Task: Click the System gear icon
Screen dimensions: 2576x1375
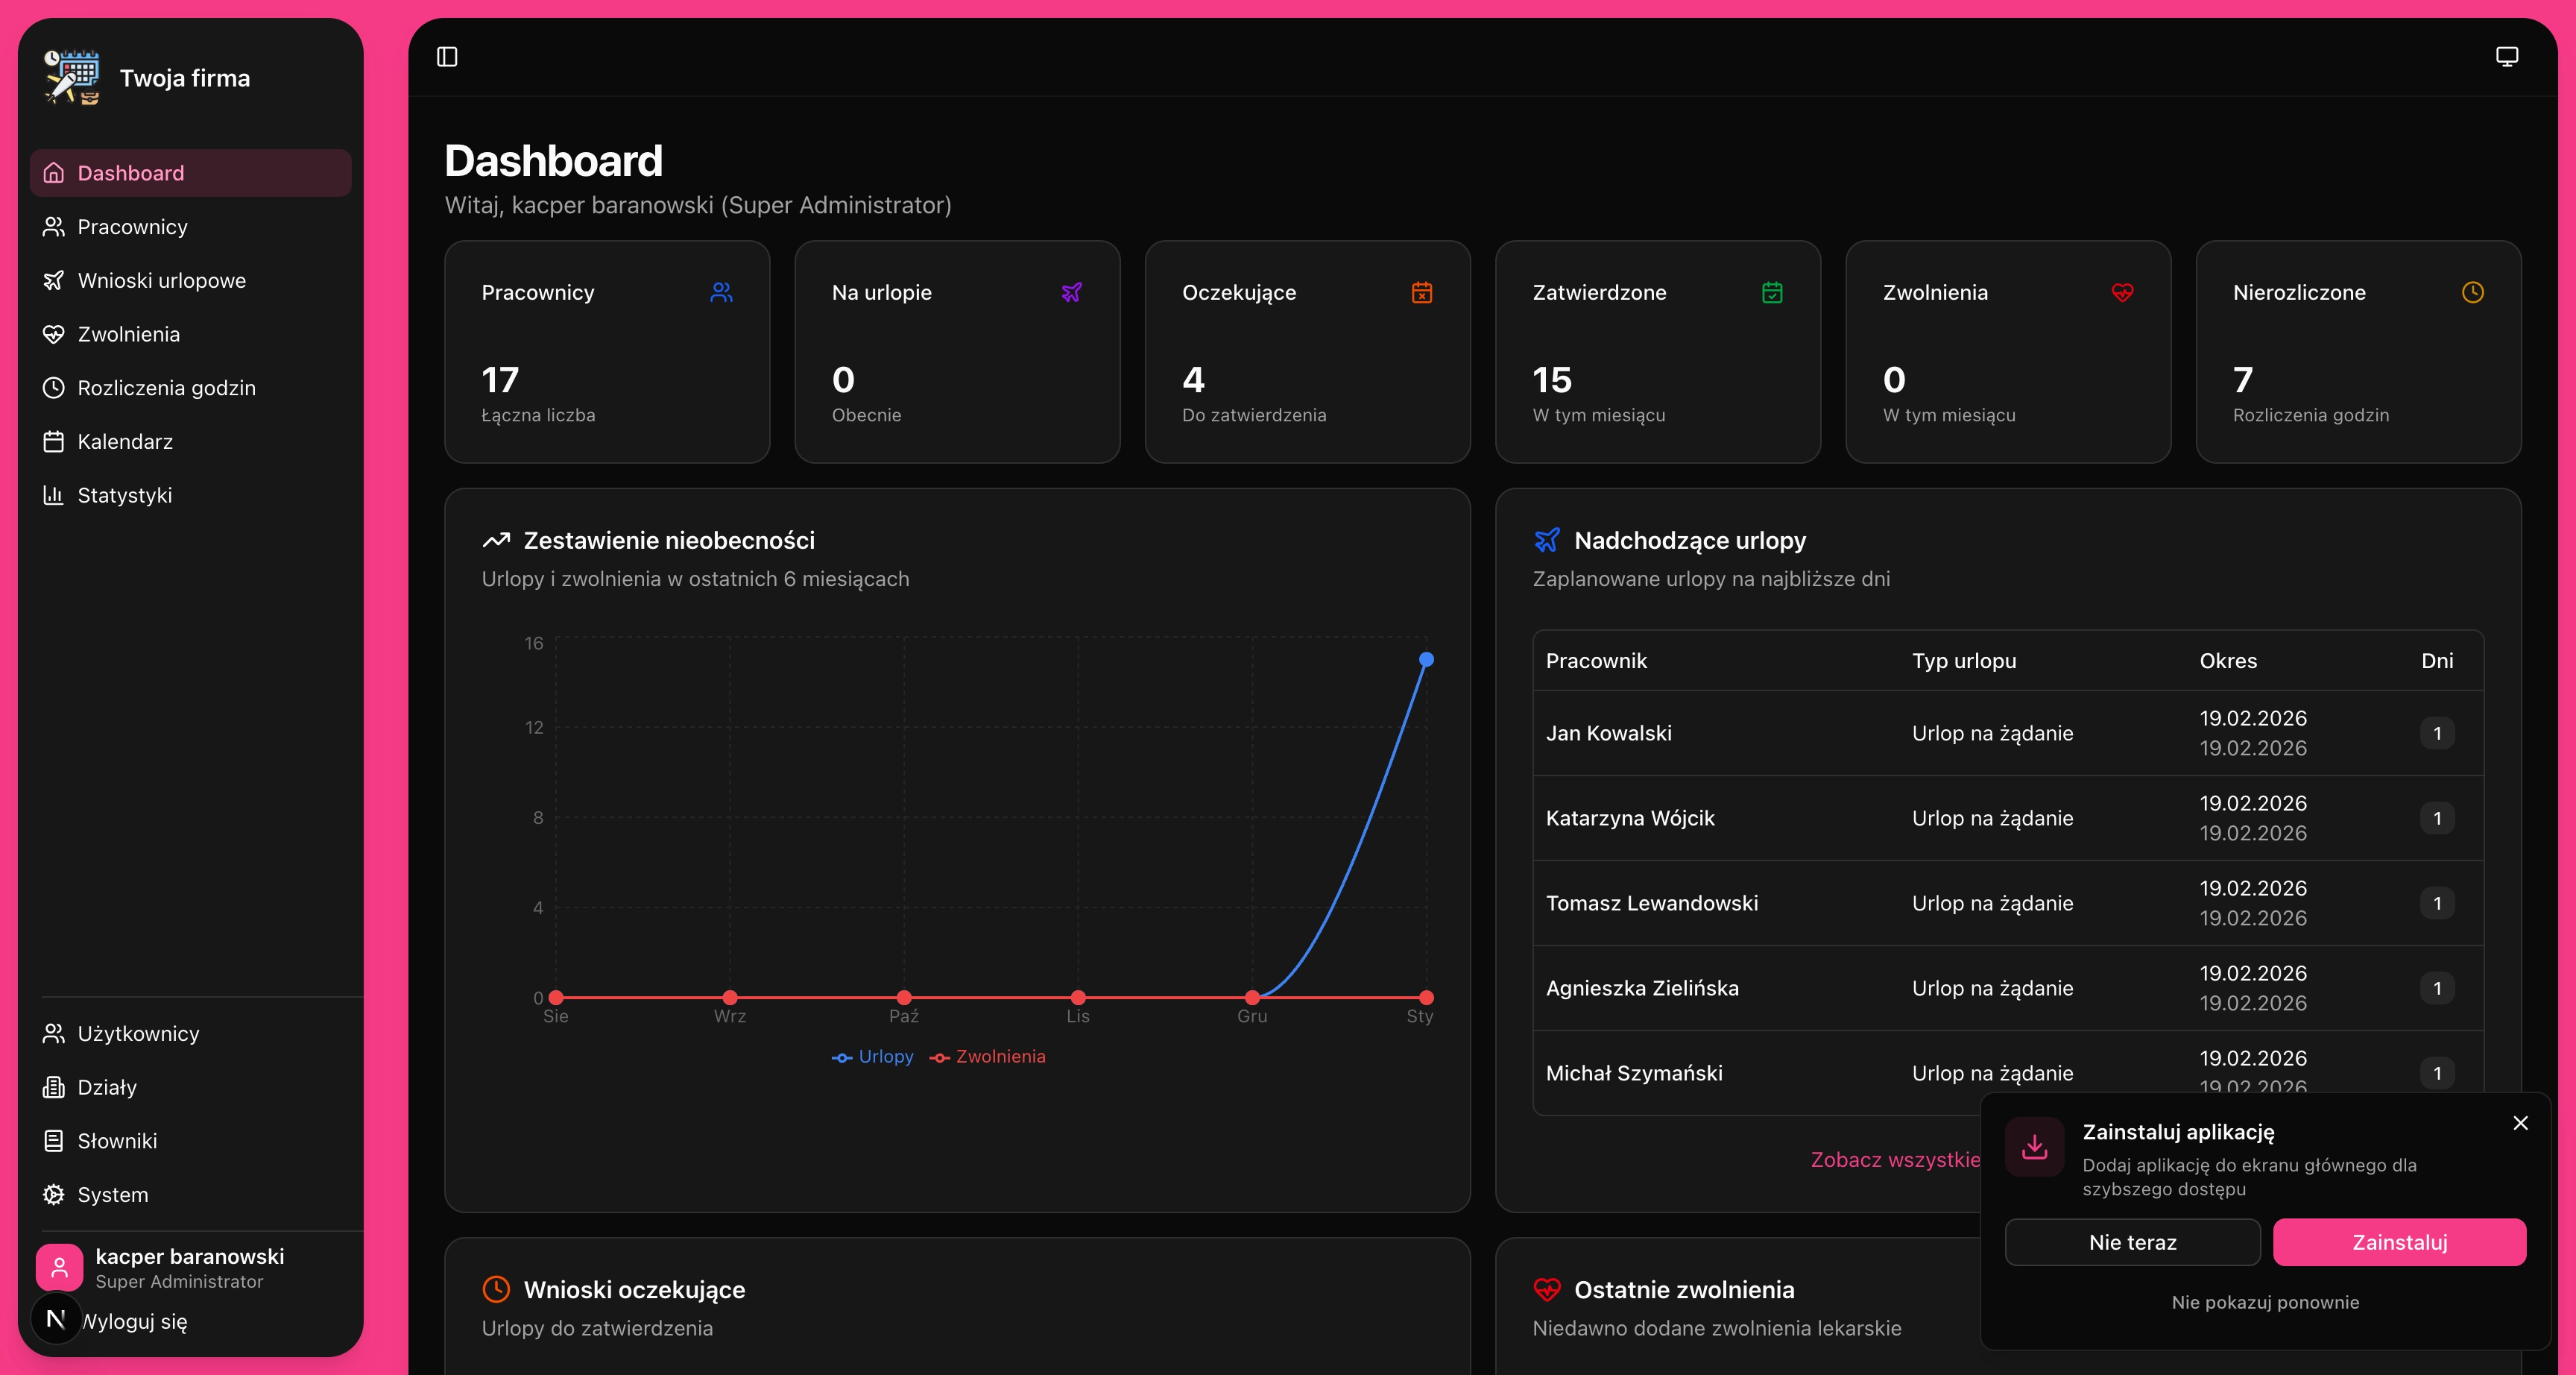Action: click(54, 1195)
